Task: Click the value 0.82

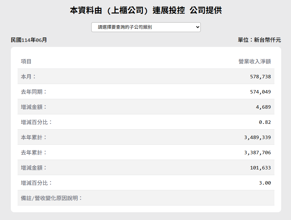Action: point(265,122)
